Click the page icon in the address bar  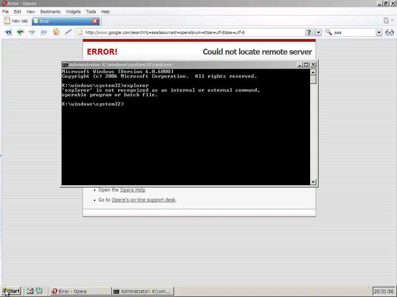pyautogui.click(x=80, y=32)
